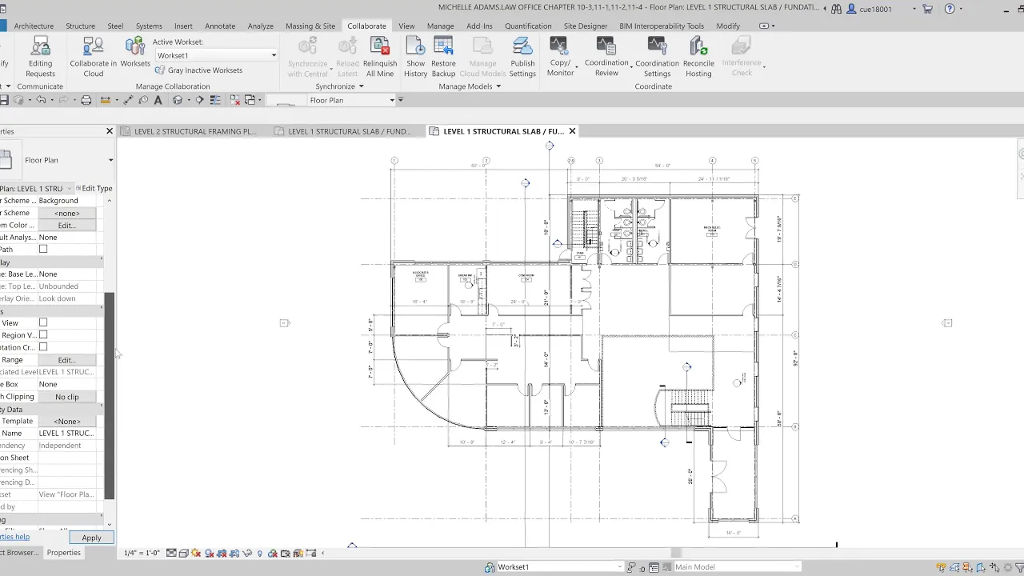
Task: Click Reconcile Hosting tool
Action: click(x=698, y=57)
